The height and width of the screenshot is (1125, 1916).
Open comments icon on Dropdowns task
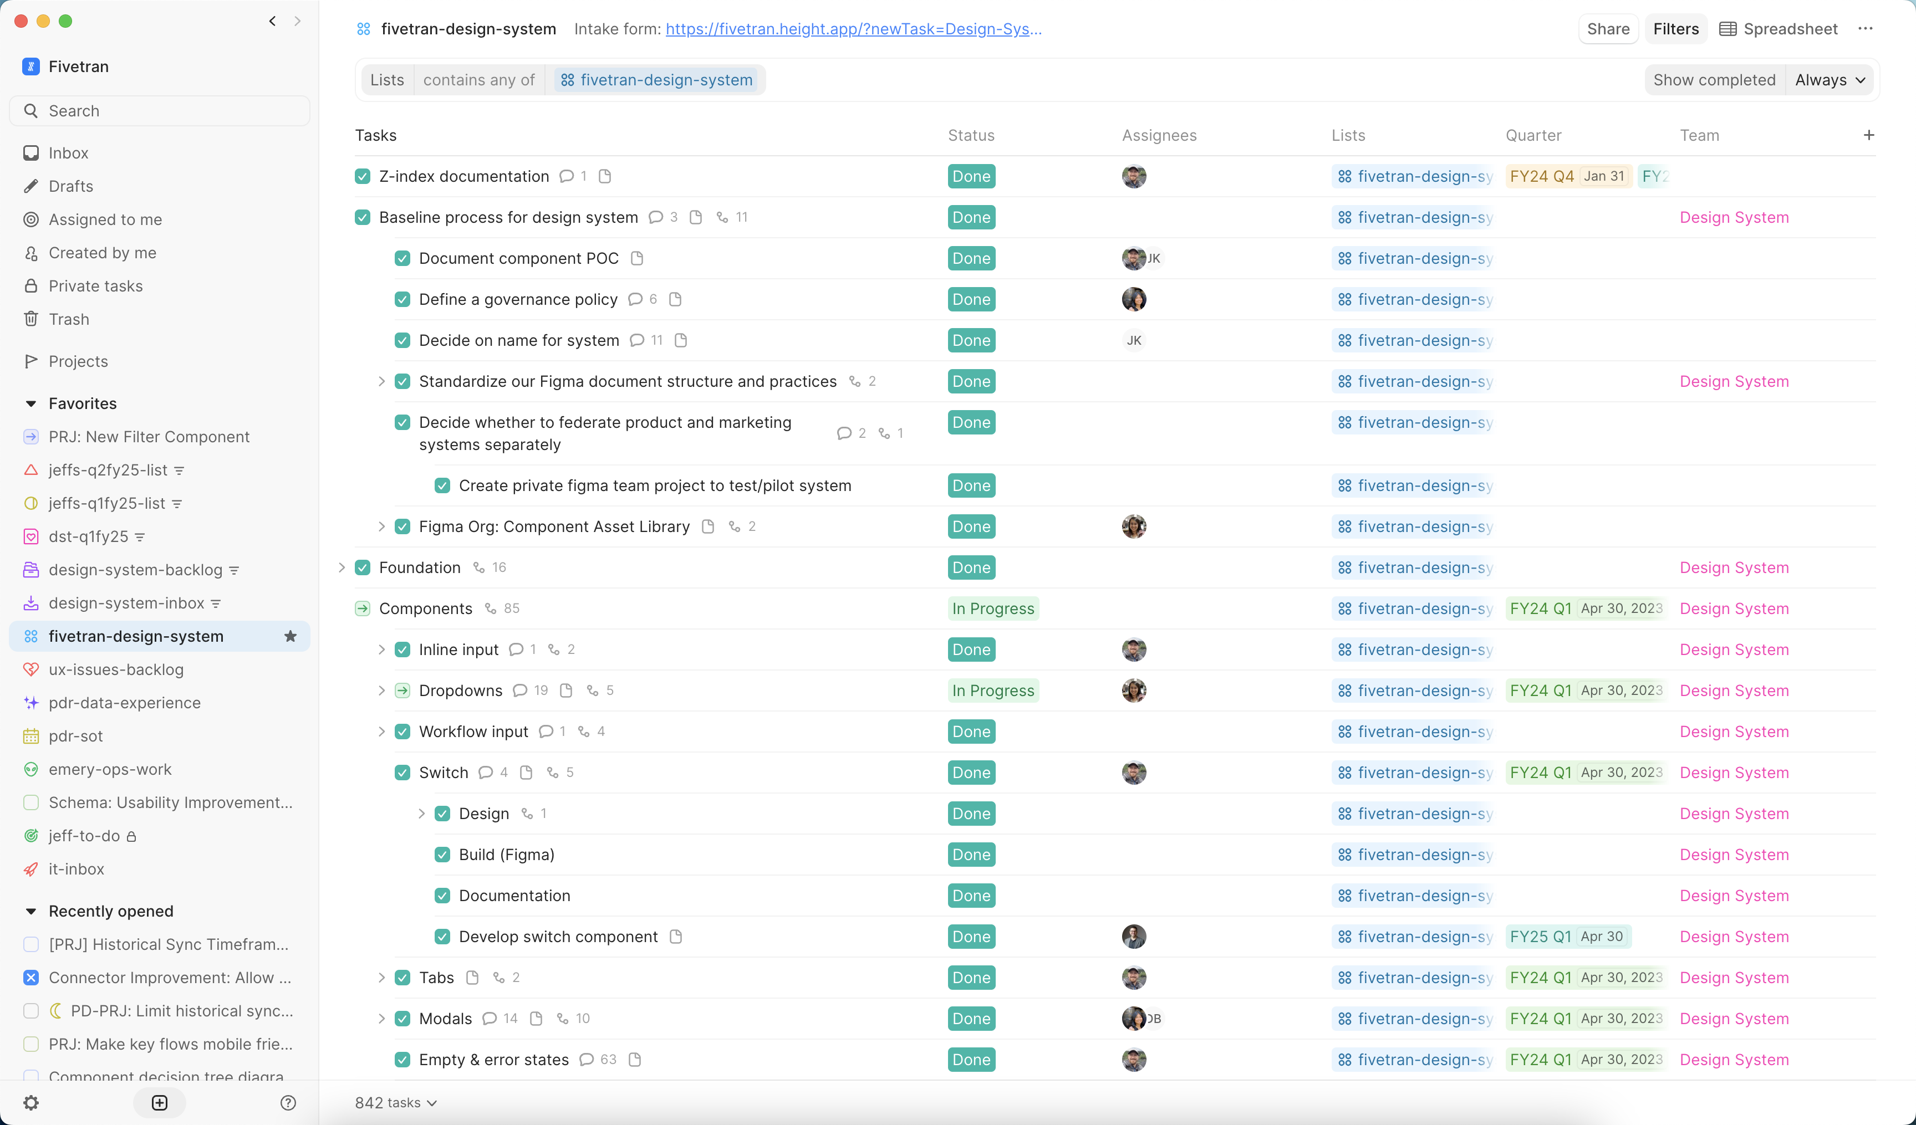coord(520,690)
